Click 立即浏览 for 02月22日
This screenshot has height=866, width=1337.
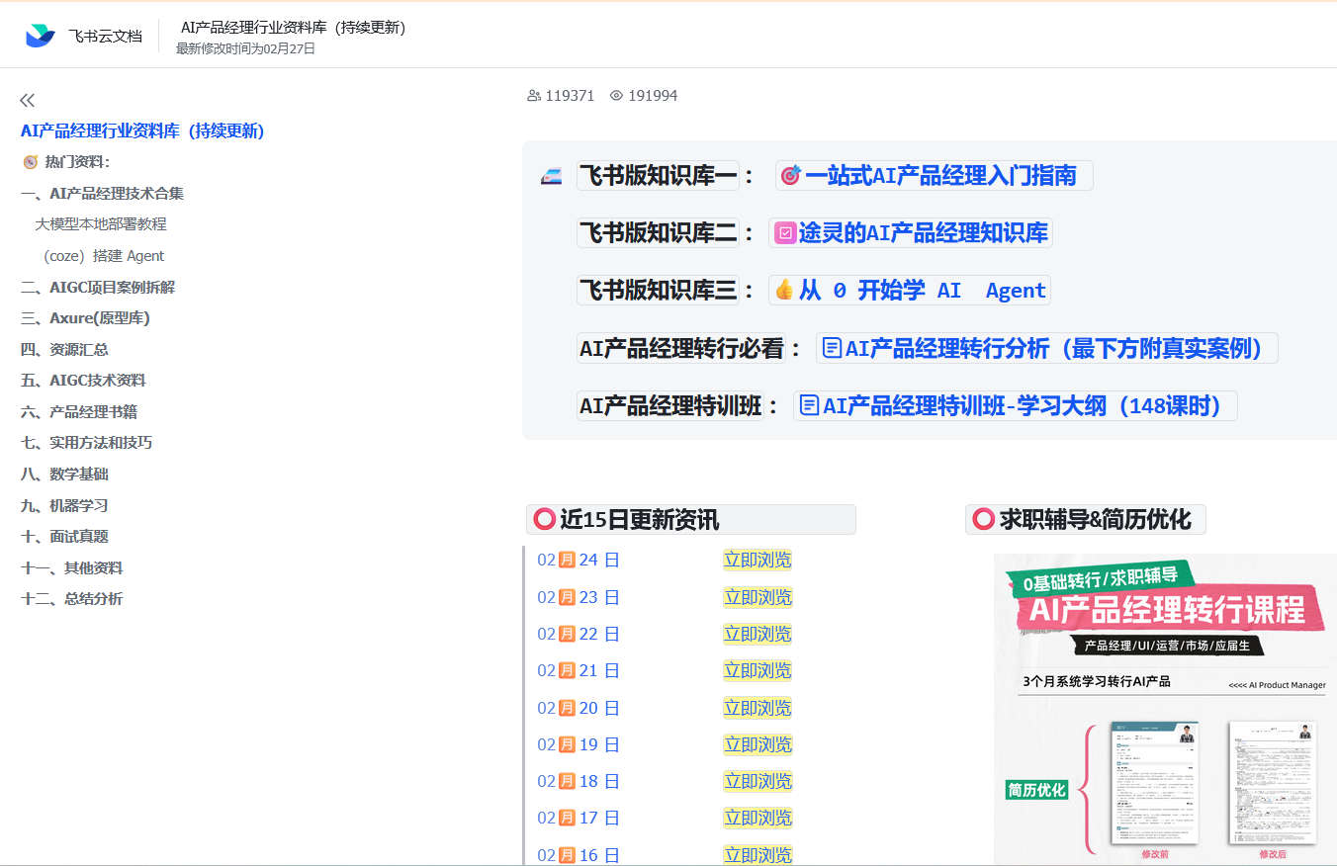click(758, 634)
